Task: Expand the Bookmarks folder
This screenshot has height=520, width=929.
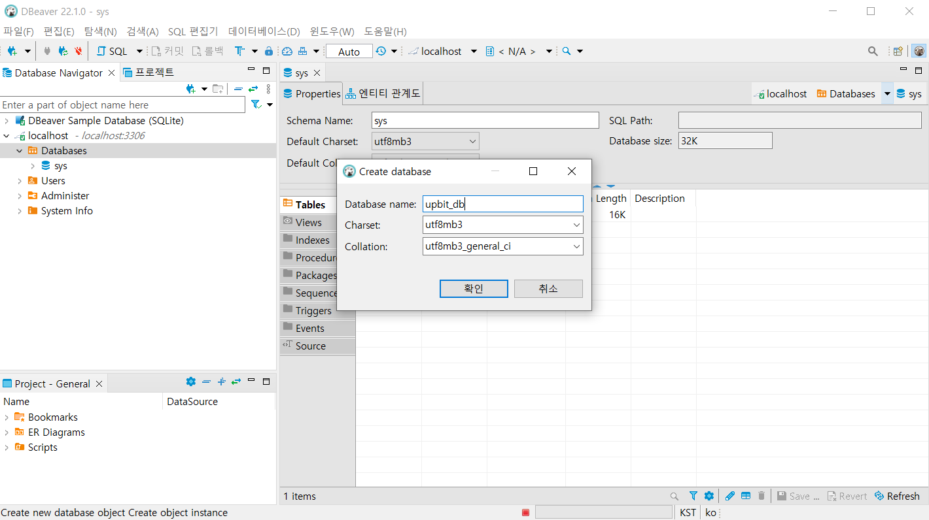Action: point(7,417)
